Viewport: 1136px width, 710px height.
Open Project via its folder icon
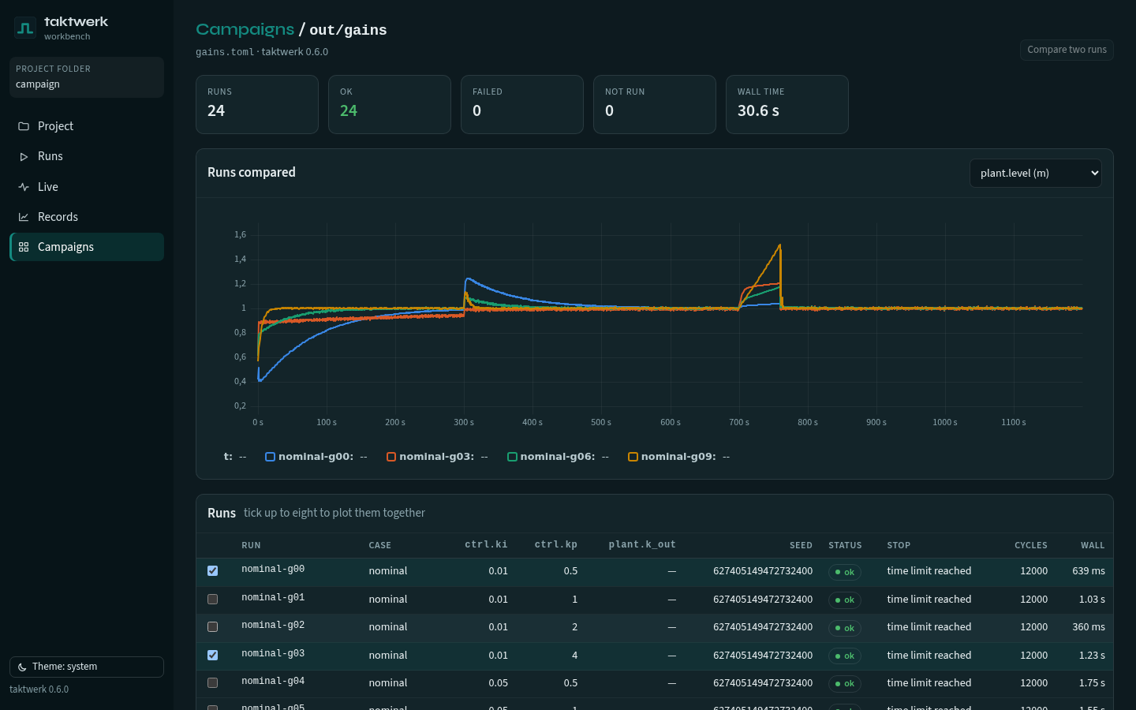click(x=24, y=126)
